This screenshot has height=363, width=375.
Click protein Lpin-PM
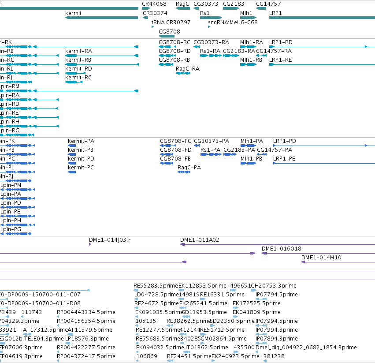(11, 185)
